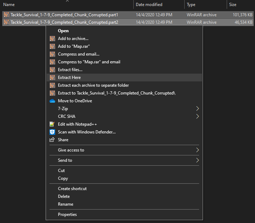Expand the Send to submenu arrow
Viewport: 255px width, 223px height.
197,160
